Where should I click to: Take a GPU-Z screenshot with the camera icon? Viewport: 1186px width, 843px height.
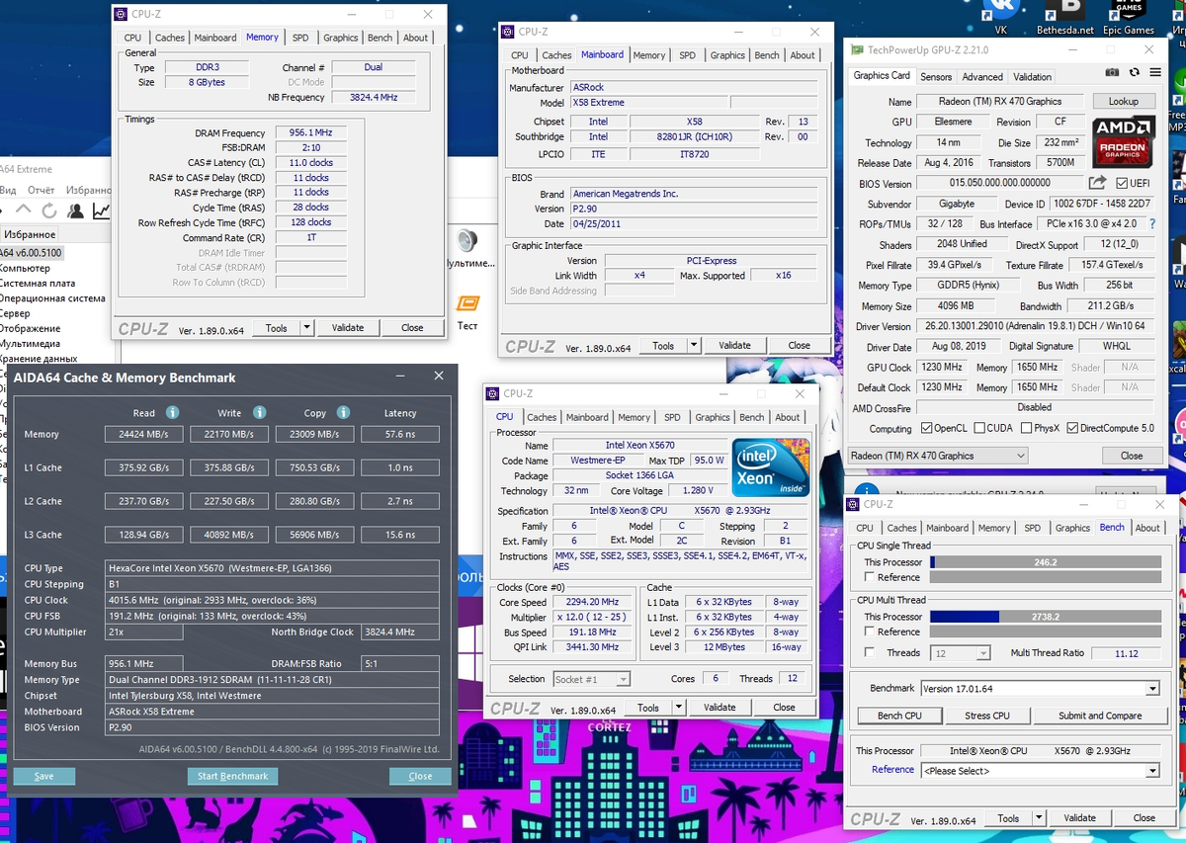1113,73
